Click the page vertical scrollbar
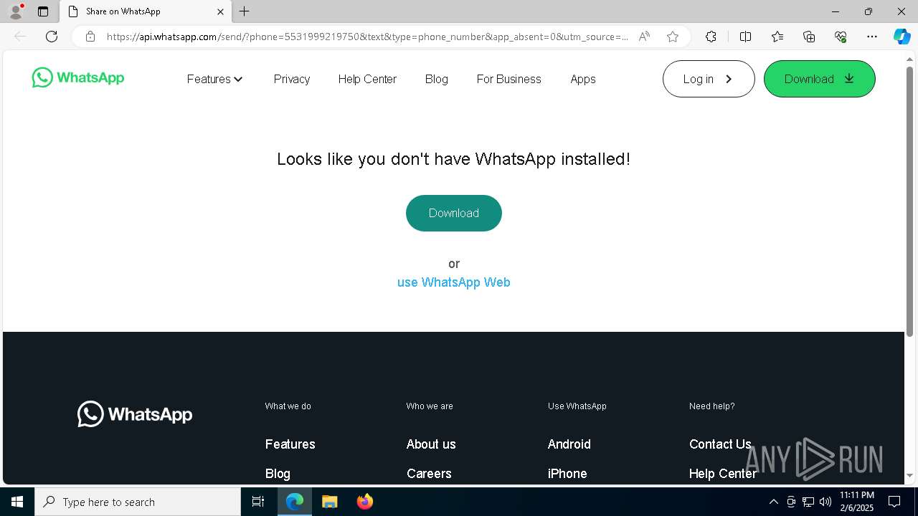Screen dimensions: 918x516 tap(910, 201)
